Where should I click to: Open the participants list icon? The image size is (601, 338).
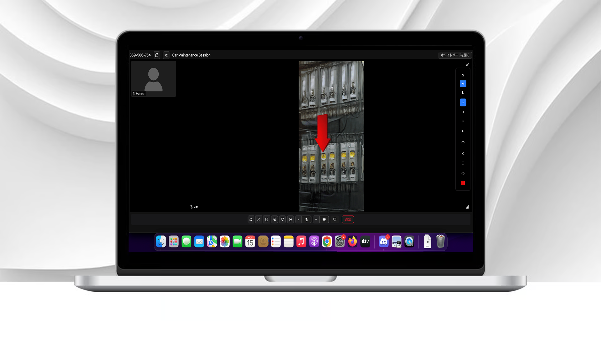(259, 220)
